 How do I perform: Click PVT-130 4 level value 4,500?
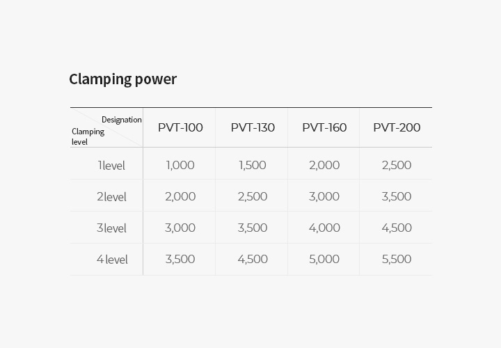pos(253,259)
